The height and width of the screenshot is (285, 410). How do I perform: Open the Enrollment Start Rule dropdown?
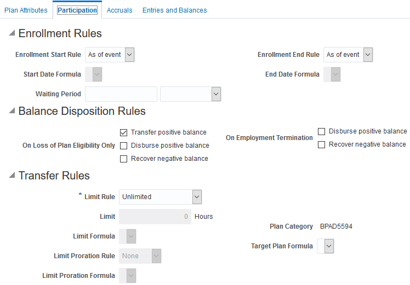click(129, 55)
